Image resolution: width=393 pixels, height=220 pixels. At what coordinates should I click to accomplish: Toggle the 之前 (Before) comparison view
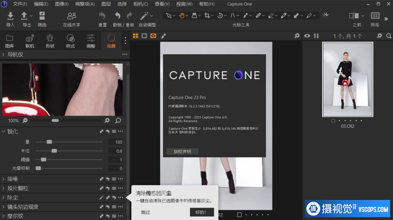click(x=354, y=16)
